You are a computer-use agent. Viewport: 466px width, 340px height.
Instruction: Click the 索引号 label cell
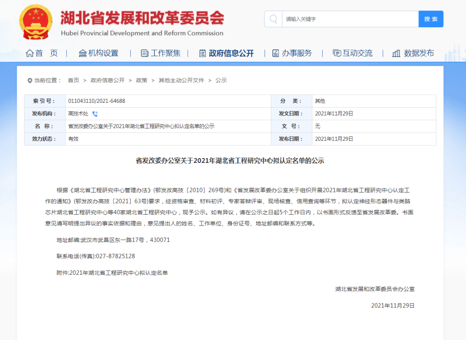[x=45, y=101]
